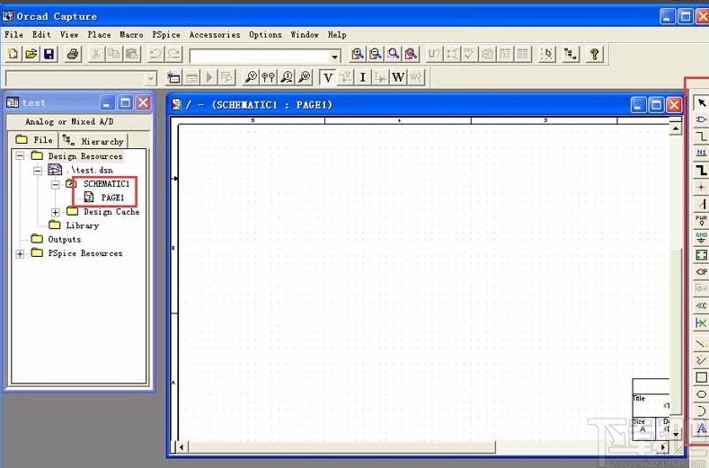Select the Place Port tool
Image resolution: width=709 pixels, height=468 pixels.
point(701,272)
